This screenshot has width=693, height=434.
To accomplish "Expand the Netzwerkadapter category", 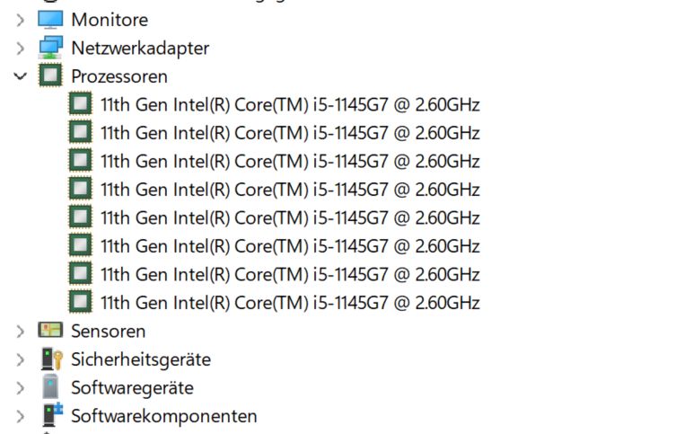I will [x=21, y=48].
